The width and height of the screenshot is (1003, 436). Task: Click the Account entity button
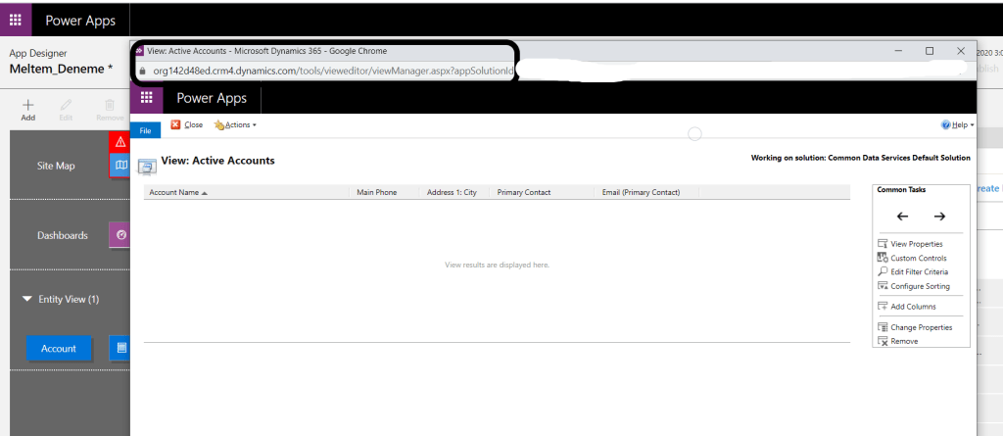[x=59, y=349]
